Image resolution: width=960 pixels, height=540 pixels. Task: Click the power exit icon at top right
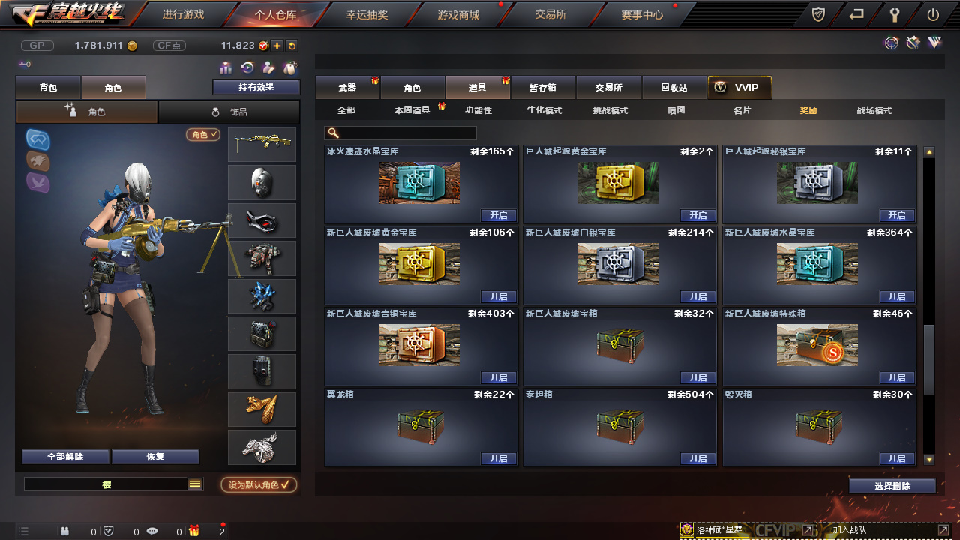[x=933, y=14]
